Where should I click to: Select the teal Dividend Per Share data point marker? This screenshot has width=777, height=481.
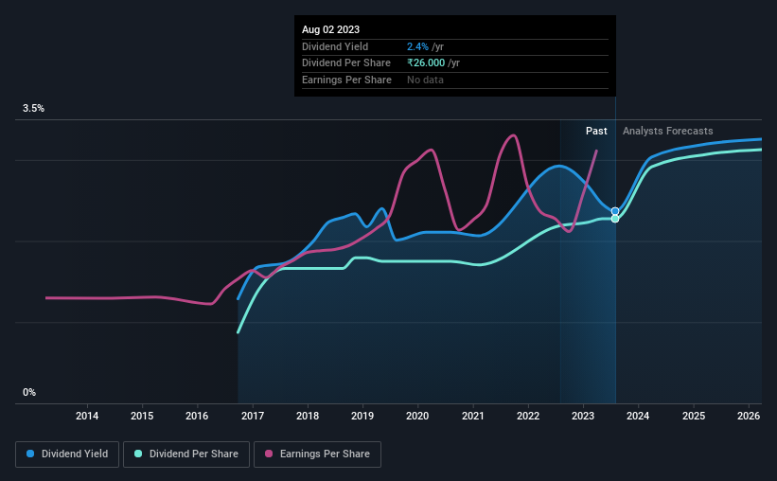pyautogui.click(x=615, y=219)
